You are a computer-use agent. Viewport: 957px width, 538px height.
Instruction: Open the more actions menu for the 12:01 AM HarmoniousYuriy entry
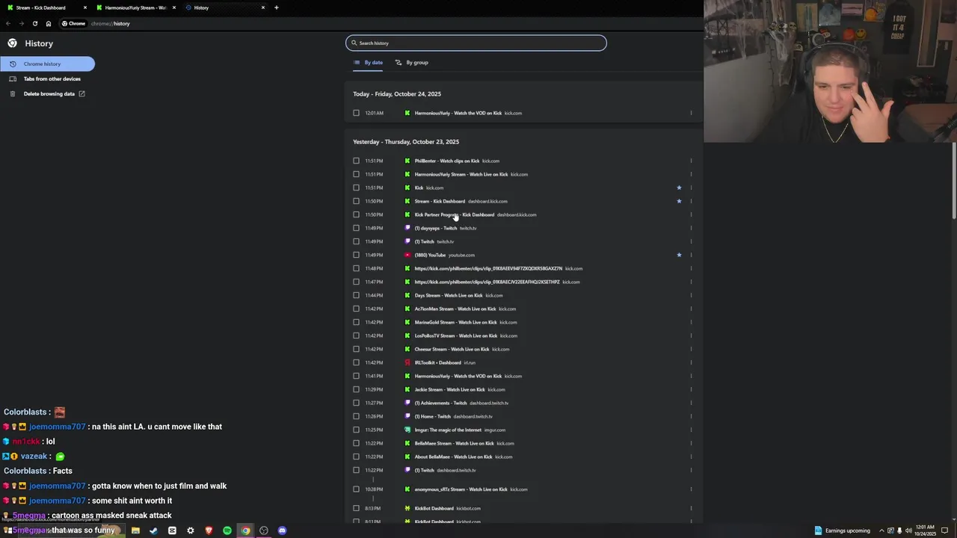[x=691, y=113]
